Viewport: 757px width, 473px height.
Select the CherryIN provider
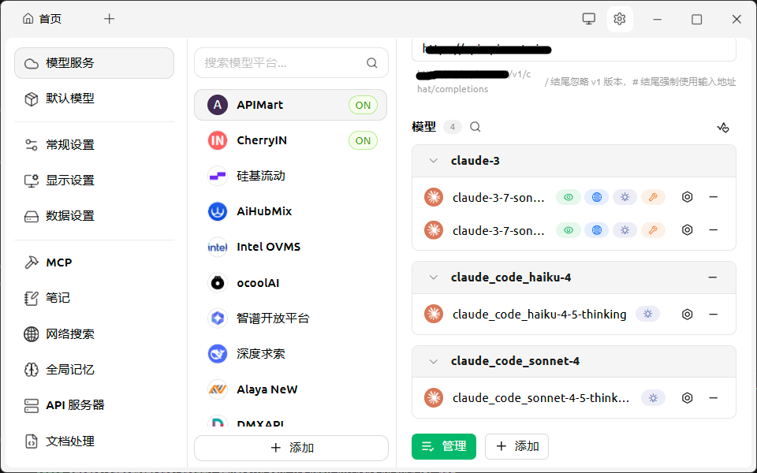tap(291, 140)
